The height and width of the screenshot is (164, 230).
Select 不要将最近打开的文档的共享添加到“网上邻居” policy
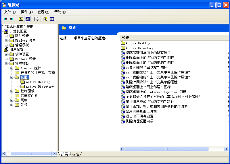click(x=163, y=97)
